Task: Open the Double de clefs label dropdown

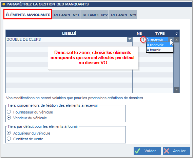Action: pyautogui.click(x=130, y=39)
